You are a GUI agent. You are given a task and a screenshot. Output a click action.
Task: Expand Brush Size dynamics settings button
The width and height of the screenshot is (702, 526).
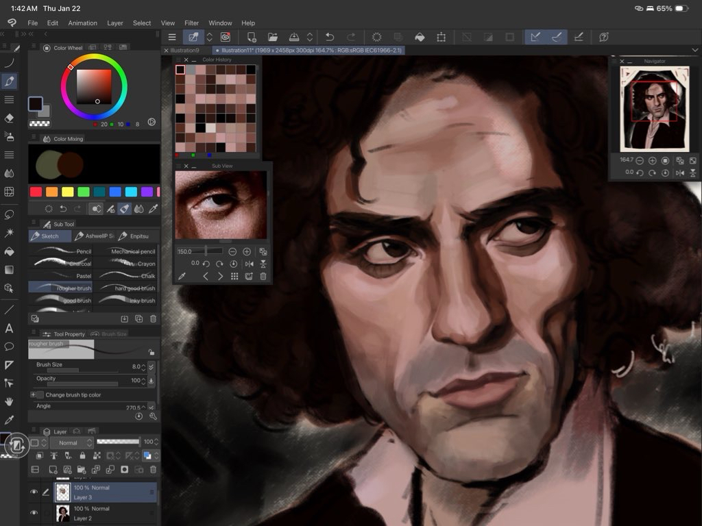pos(152,366)
